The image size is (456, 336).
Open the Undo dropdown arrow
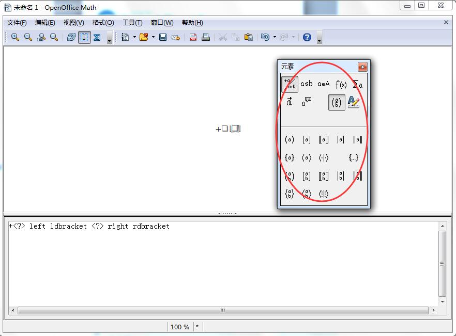273,37
